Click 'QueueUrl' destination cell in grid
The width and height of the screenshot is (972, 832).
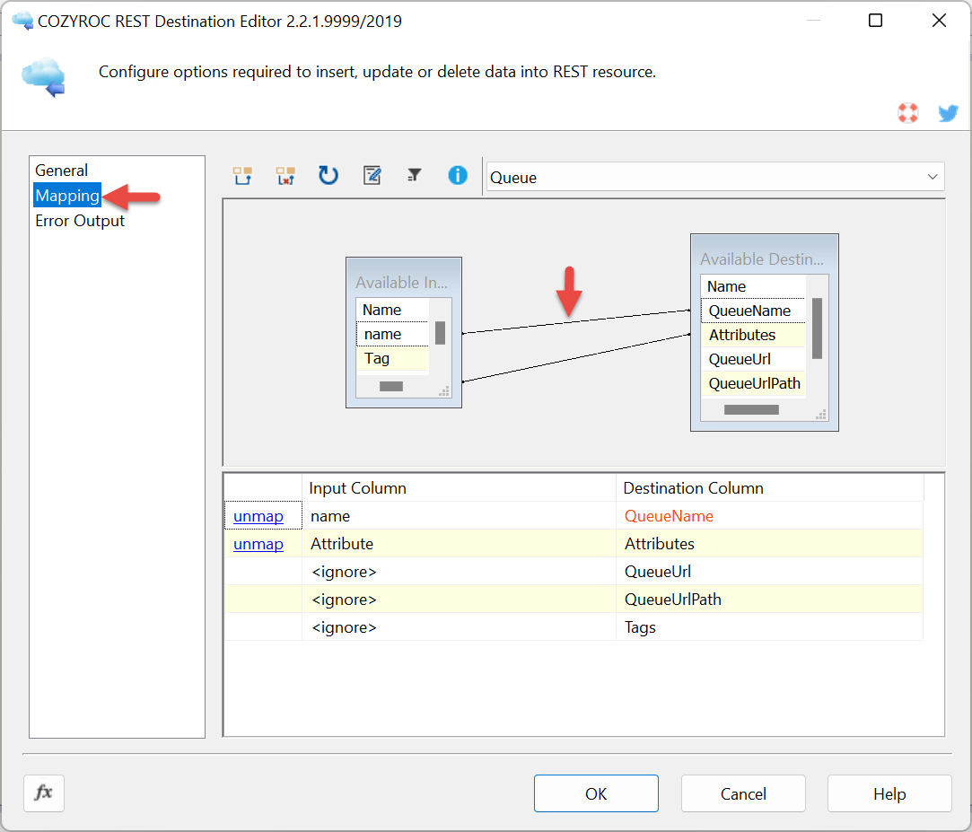pos(770,572)
